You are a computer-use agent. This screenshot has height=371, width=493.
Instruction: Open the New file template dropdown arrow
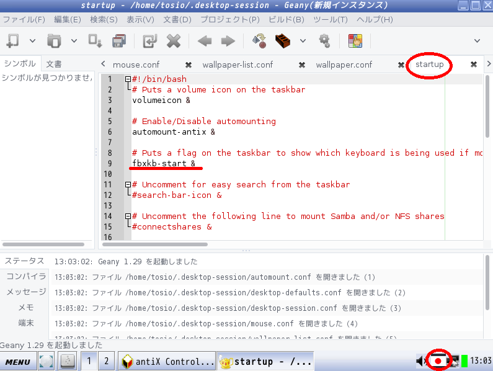pos(32,41)
